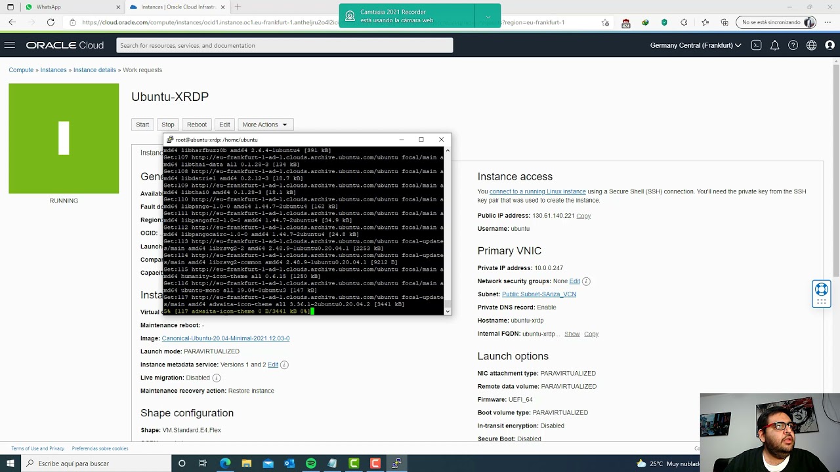Open the Collections icon in Edge
Image resolution: width=840 pixels, height=472 pixels.
[x=724, y=22]
